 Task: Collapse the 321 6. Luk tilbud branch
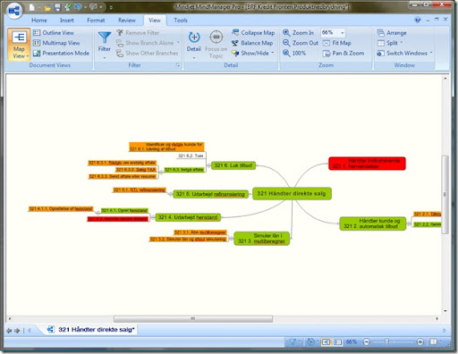208,165
